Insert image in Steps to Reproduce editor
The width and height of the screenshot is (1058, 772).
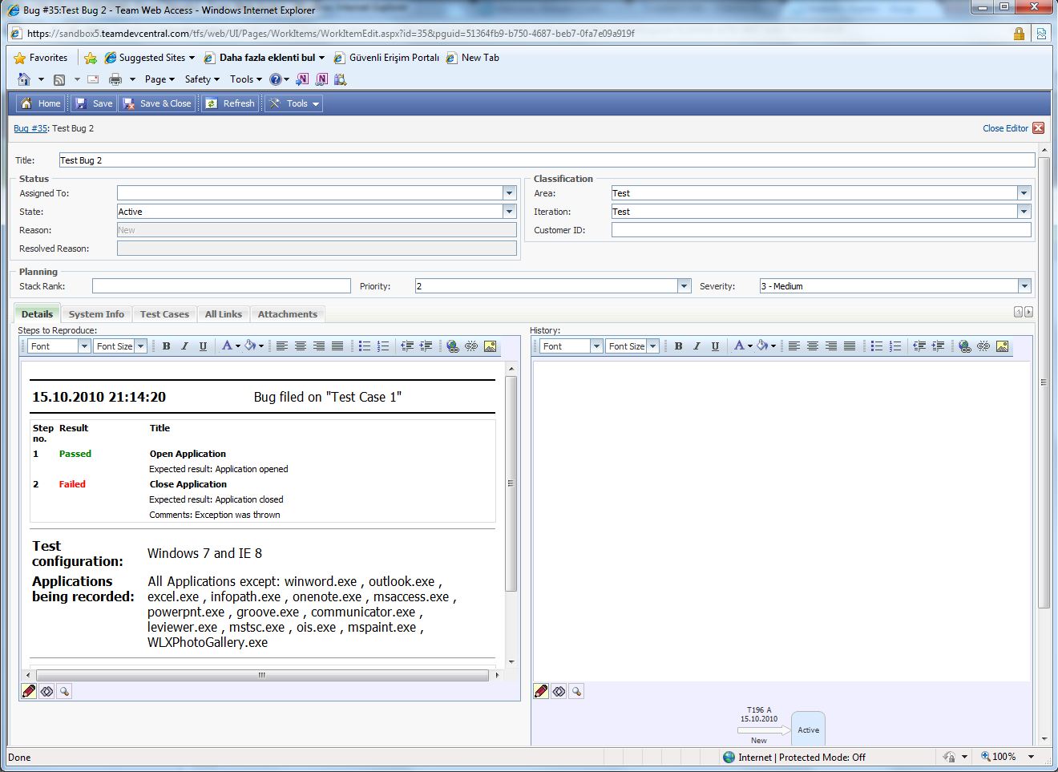coord(490,346)
